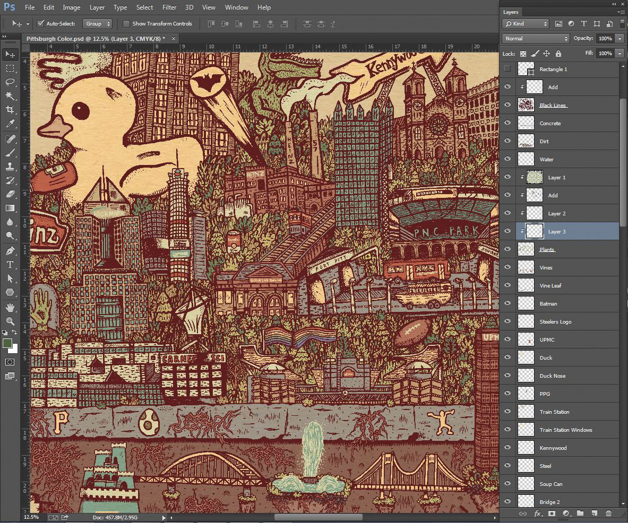The width and height of the screenshot is (628, 523).
Task: Select the Type tool
Action: (x=10, y=265)
